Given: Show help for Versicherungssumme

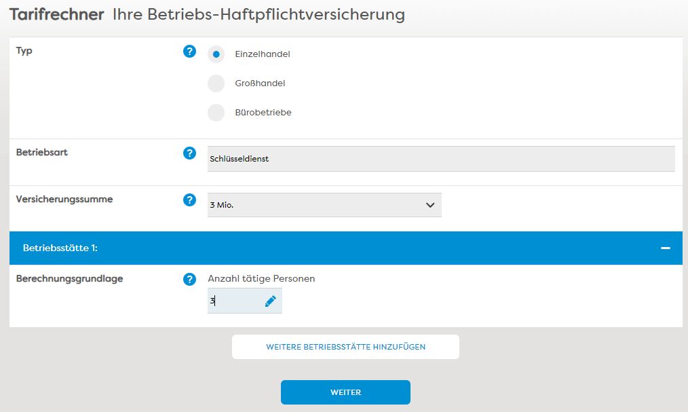Looking at the screenshot, I should click(x=189, y=200).
